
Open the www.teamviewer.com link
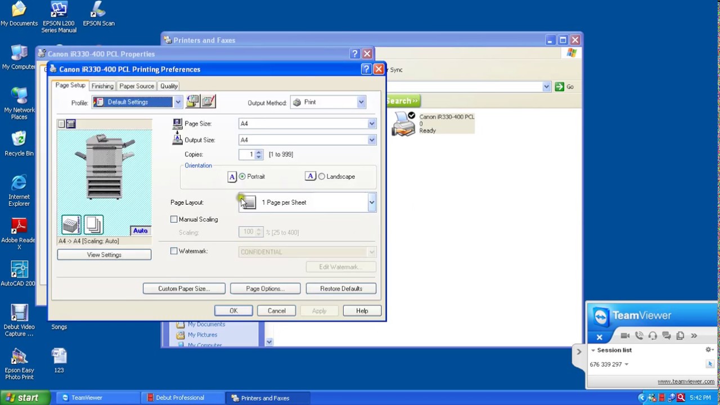[x=686, y=381]
